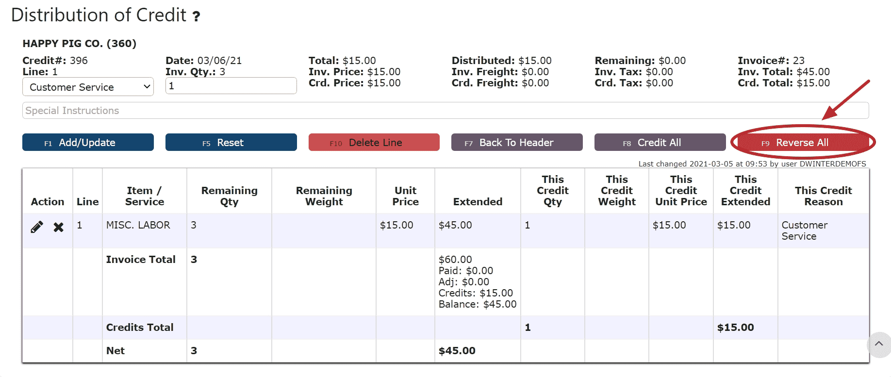The height and width of the screenshot is (377, 891).
Task: Click the Unit Price column header
Action: (405, 196)
